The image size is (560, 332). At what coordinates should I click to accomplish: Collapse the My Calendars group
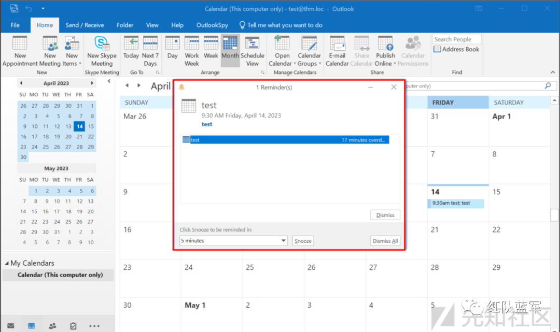pos(6,263)
